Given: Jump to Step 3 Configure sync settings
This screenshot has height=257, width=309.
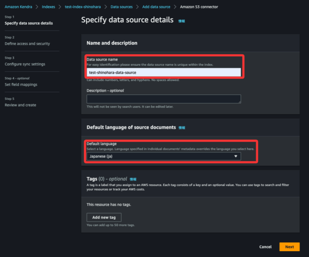Looking at the screenshot, I should [x=25, y=64].
